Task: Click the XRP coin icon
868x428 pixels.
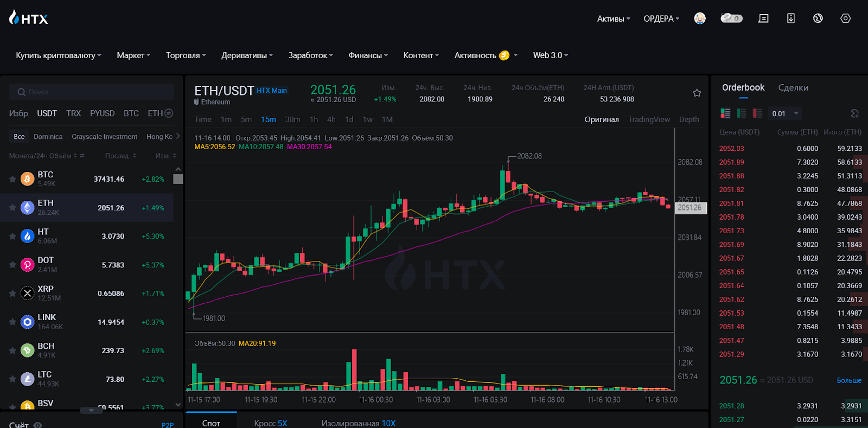Action: pyautogui.click(x=27, y=293)
